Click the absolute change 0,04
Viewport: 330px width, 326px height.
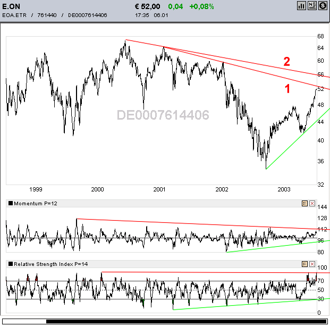click(x=175, y=6)
